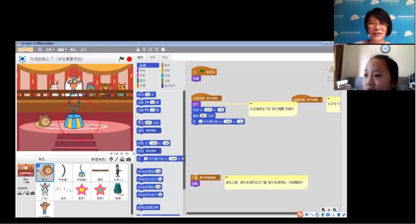Select the Shrink sprite tool in toolbar
This screenshot has height=224, width=416.
tap(157, 50)
